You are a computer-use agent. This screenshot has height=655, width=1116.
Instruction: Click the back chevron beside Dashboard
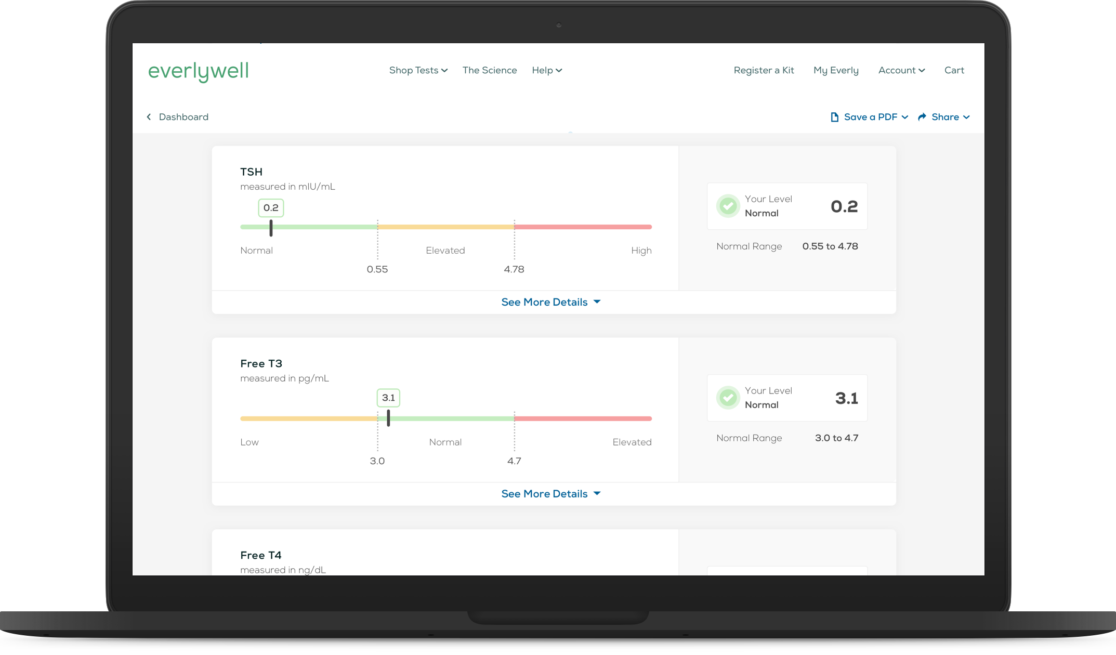pyautogui.click(x=149, y=117)
